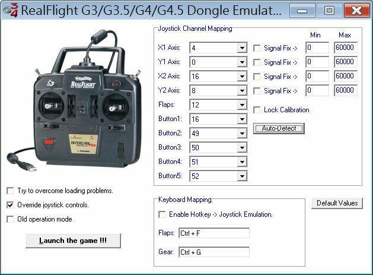
Task: Expand the Y2 Axis channel dropdown
Action: coord(241,91)
